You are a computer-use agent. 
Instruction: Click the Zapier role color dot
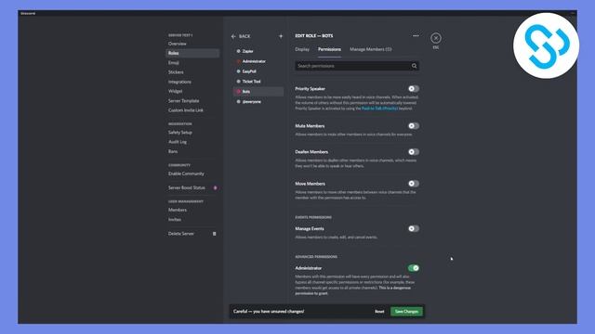click(x=238, y=51)
